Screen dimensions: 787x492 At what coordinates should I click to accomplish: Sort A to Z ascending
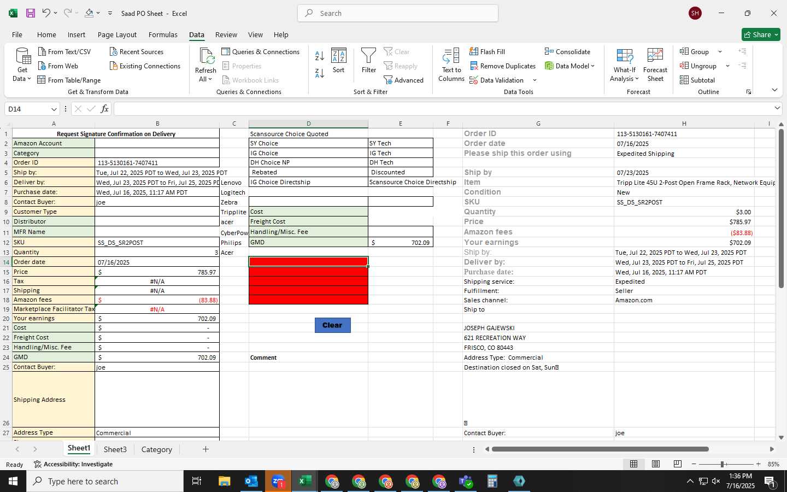coord(320,56)
